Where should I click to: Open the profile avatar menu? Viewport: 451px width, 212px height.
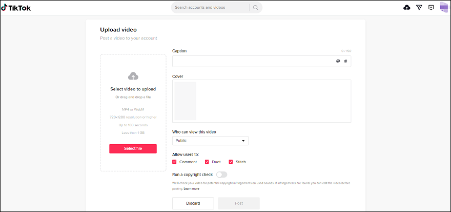(445, 7)
